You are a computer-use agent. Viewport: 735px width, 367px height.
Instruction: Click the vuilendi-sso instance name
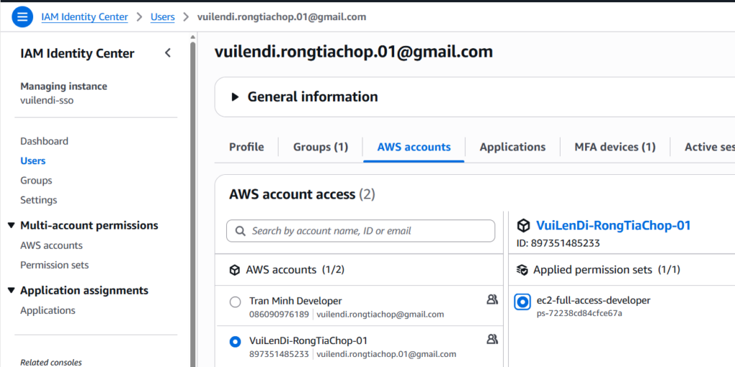(x=47, y=100)
